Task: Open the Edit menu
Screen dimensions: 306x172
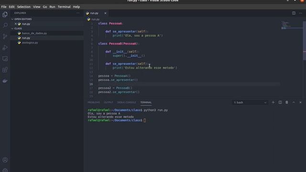Action: 11,7
